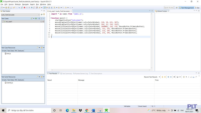
Task: Open the New Test Case dropdown arrow
Action: click(x=34, y=18)
